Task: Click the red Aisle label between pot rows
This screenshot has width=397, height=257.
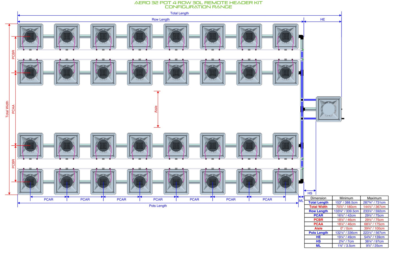Action: pos(156,109)
